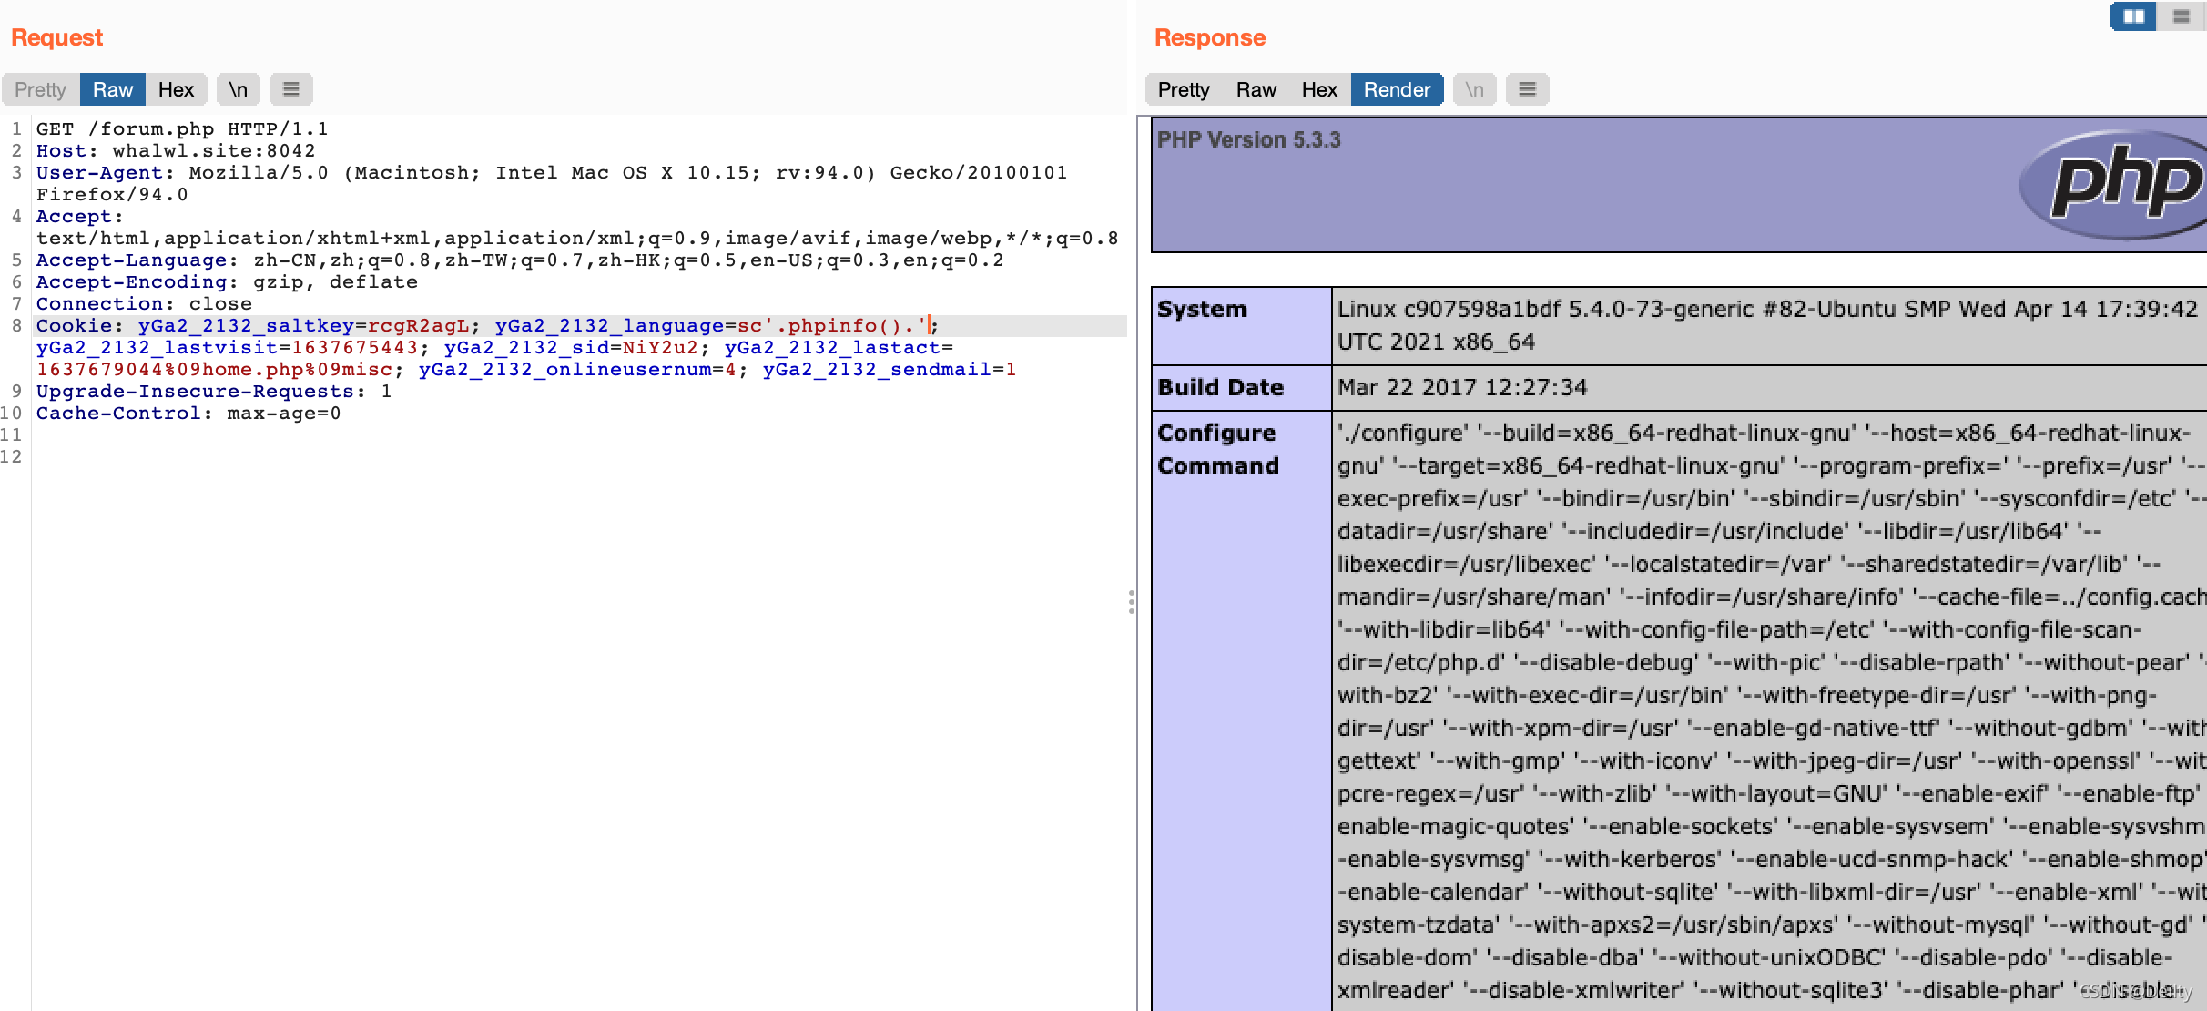Click the 'Response' panel title
The width and height of the screenshot is (2207, 1011).
point(1210,37)
